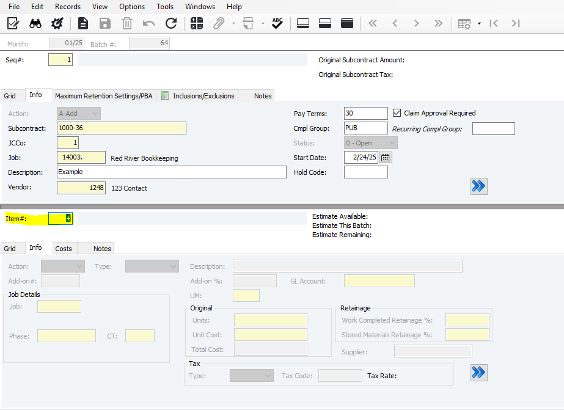Open the Start Date calendar picker icon
This screenshot has width=564, height=410.
coord(386,158)
